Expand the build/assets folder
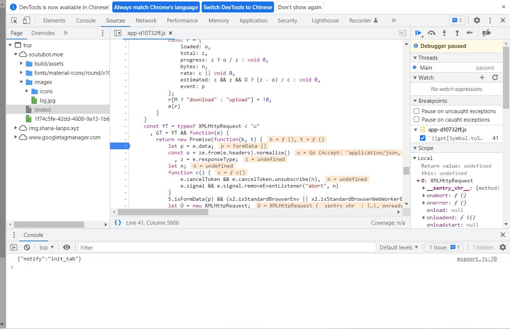Image resolution: width=510 pixels, height=329 pixels. (x=21, y=63)
